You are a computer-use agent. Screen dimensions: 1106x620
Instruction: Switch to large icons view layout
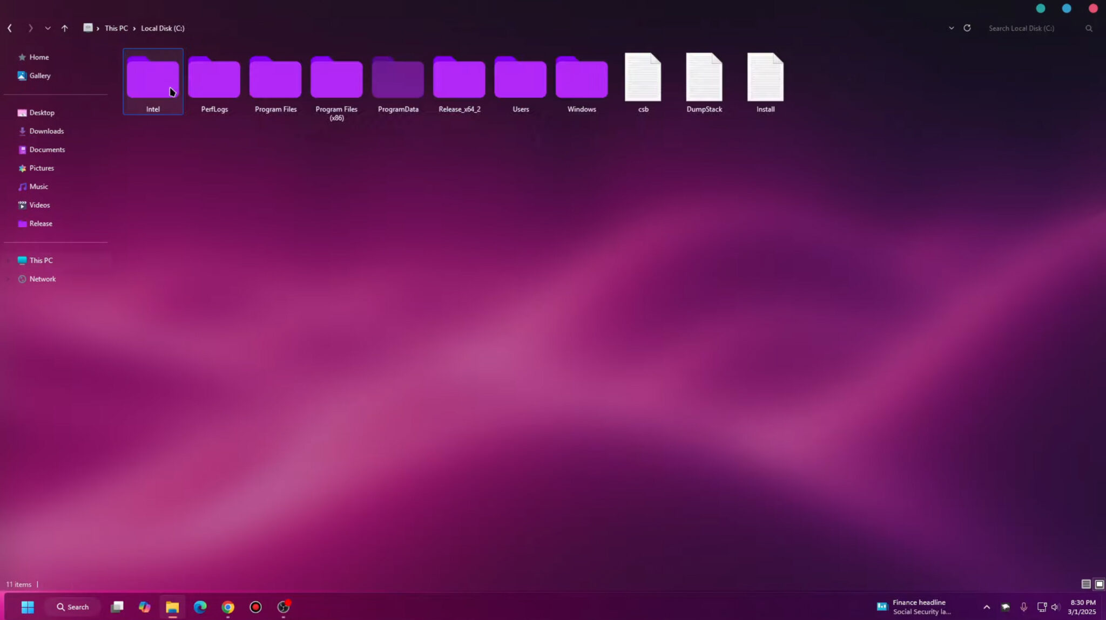click(1099, 584)
